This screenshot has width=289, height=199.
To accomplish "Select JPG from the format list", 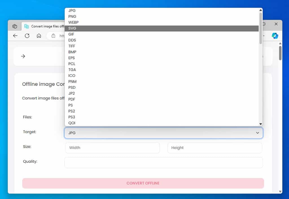I will [x=162, y=10].
